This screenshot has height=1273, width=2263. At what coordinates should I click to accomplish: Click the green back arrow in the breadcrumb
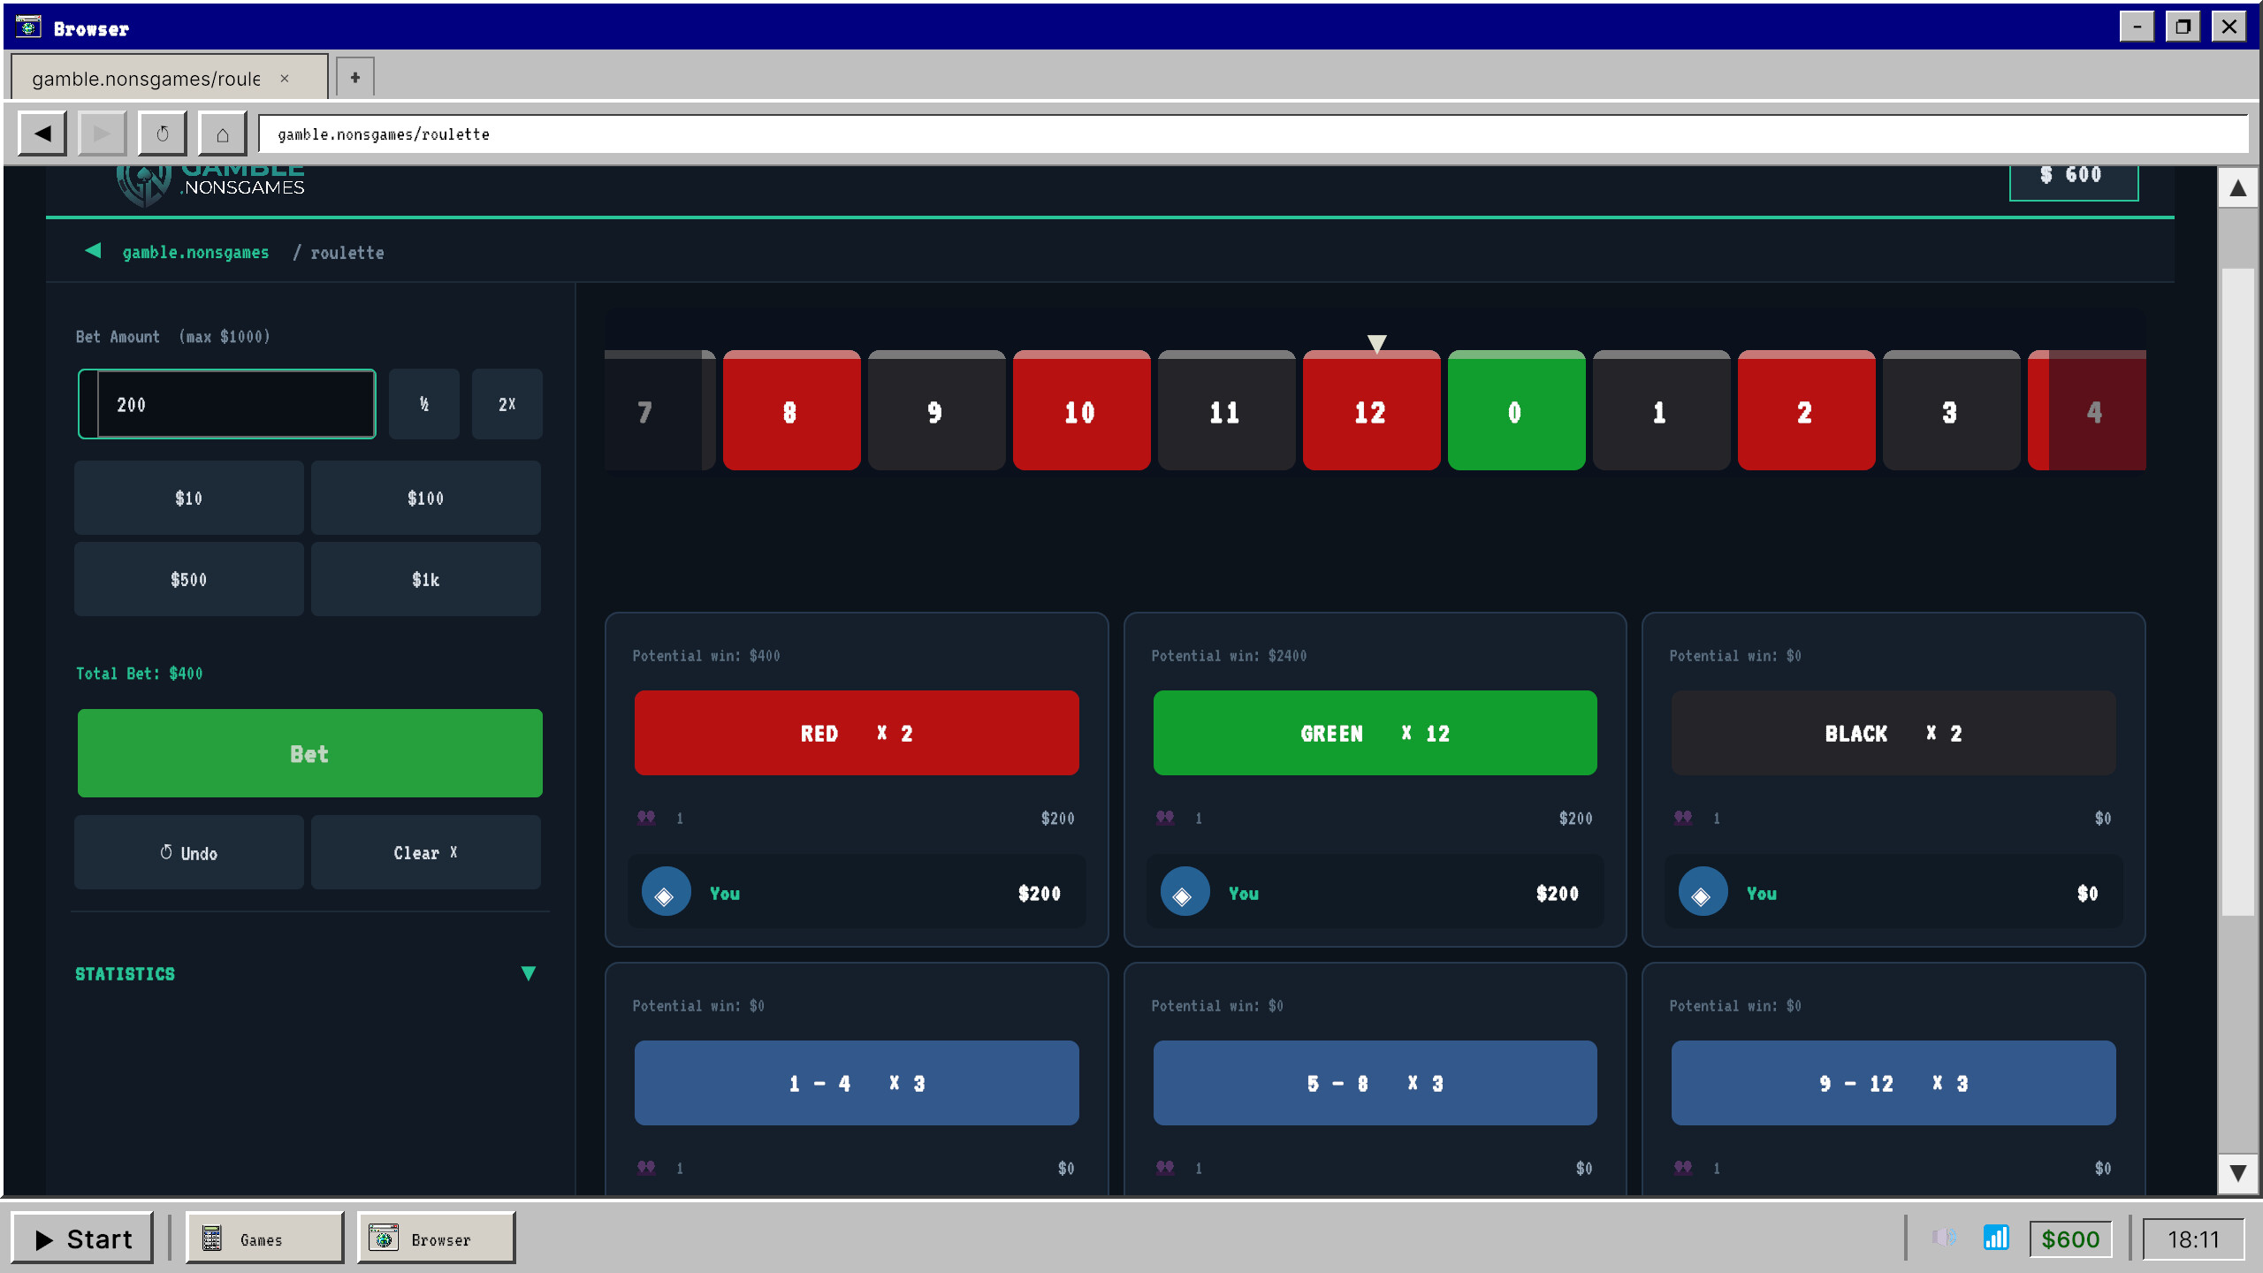point(93,251)
